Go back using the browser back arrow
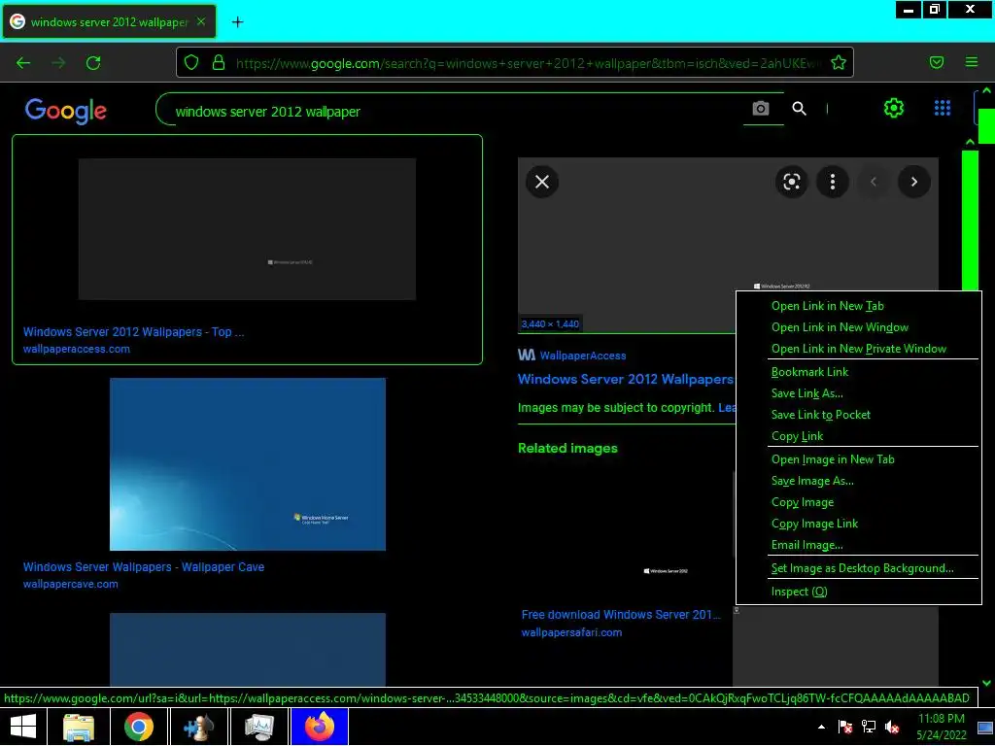995x746 pixels. [x=23, y=63]
